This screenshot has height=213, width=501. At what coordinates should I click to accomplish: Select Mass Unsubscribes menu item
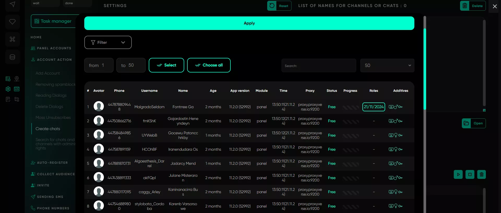[53, 118]
